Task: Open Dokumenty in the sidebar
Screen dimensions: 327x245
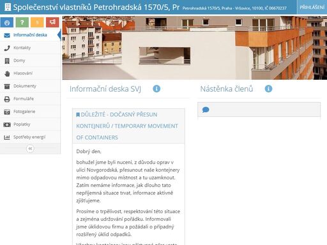Action: point(30,86)
